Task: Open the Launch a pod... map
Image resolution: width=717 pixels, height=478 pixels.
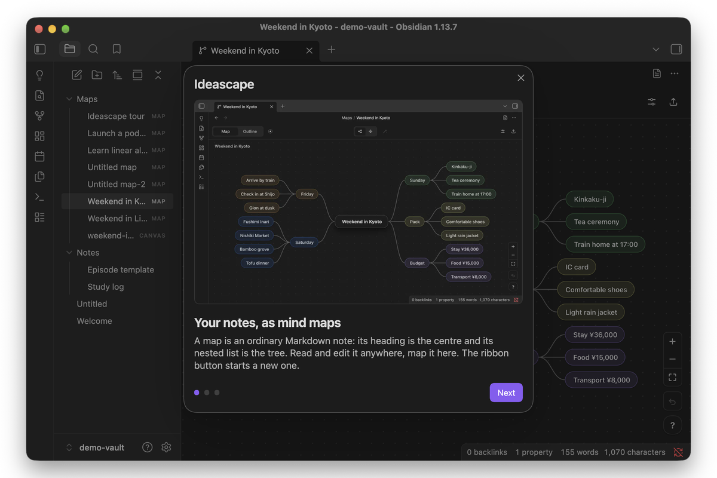Action: click(x=118, y=133)
